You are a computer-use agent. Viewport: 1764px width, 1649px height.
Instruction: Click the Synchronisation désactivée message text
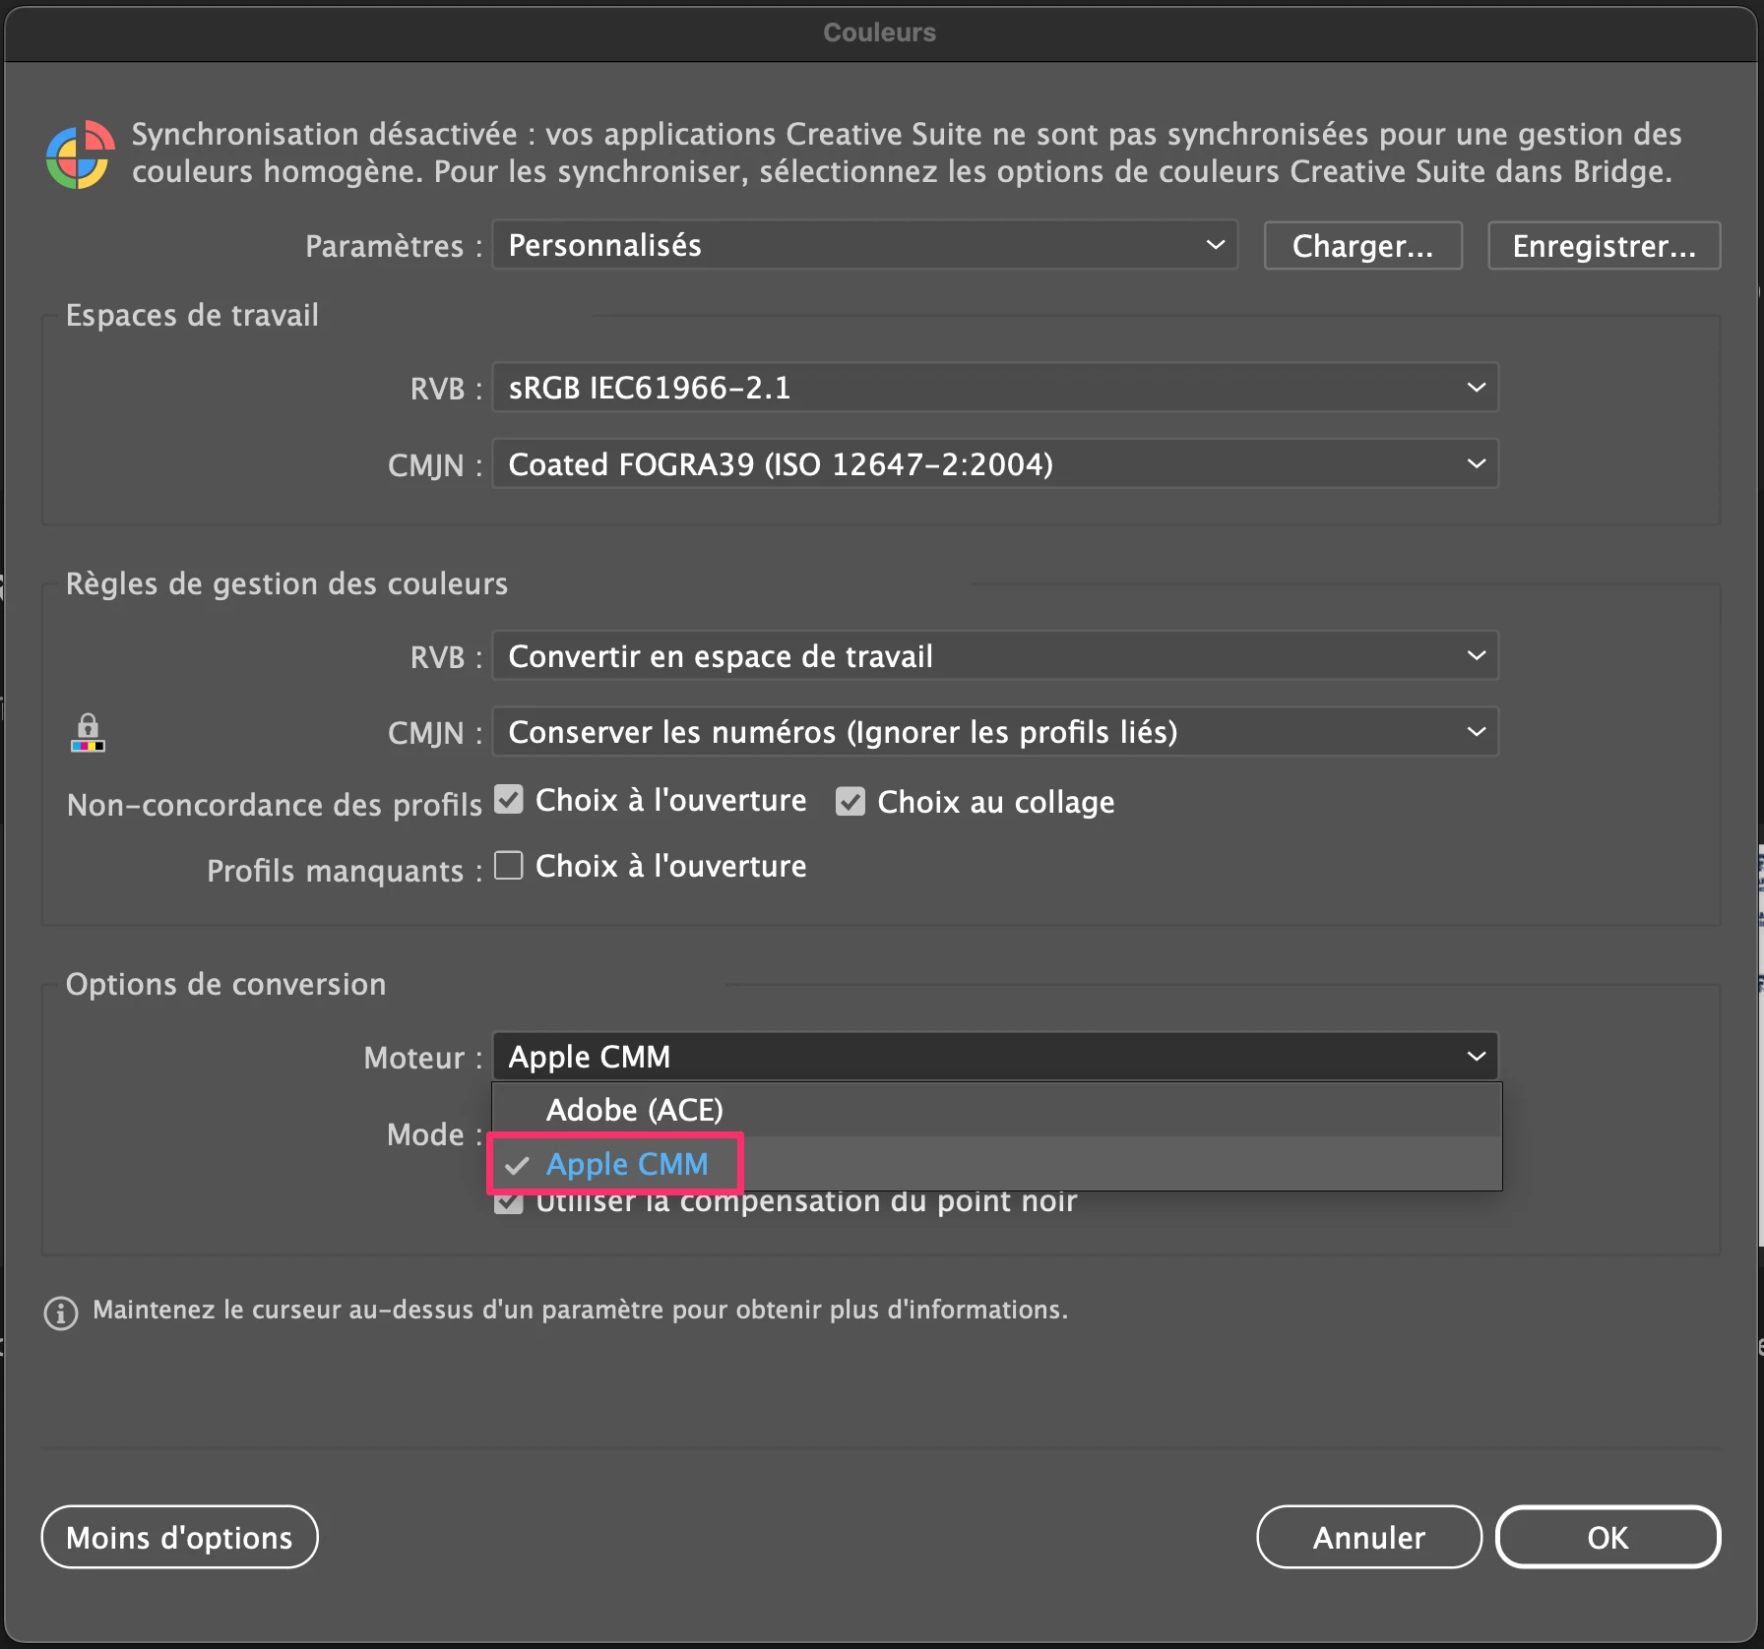(x=907, y=153)
